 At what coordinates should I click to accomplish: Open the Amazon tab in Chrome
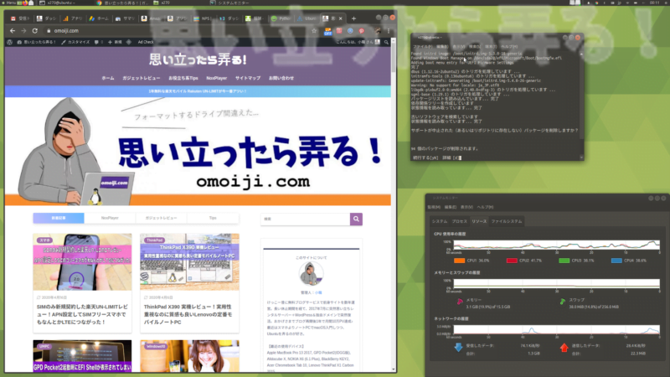[151, 18]
